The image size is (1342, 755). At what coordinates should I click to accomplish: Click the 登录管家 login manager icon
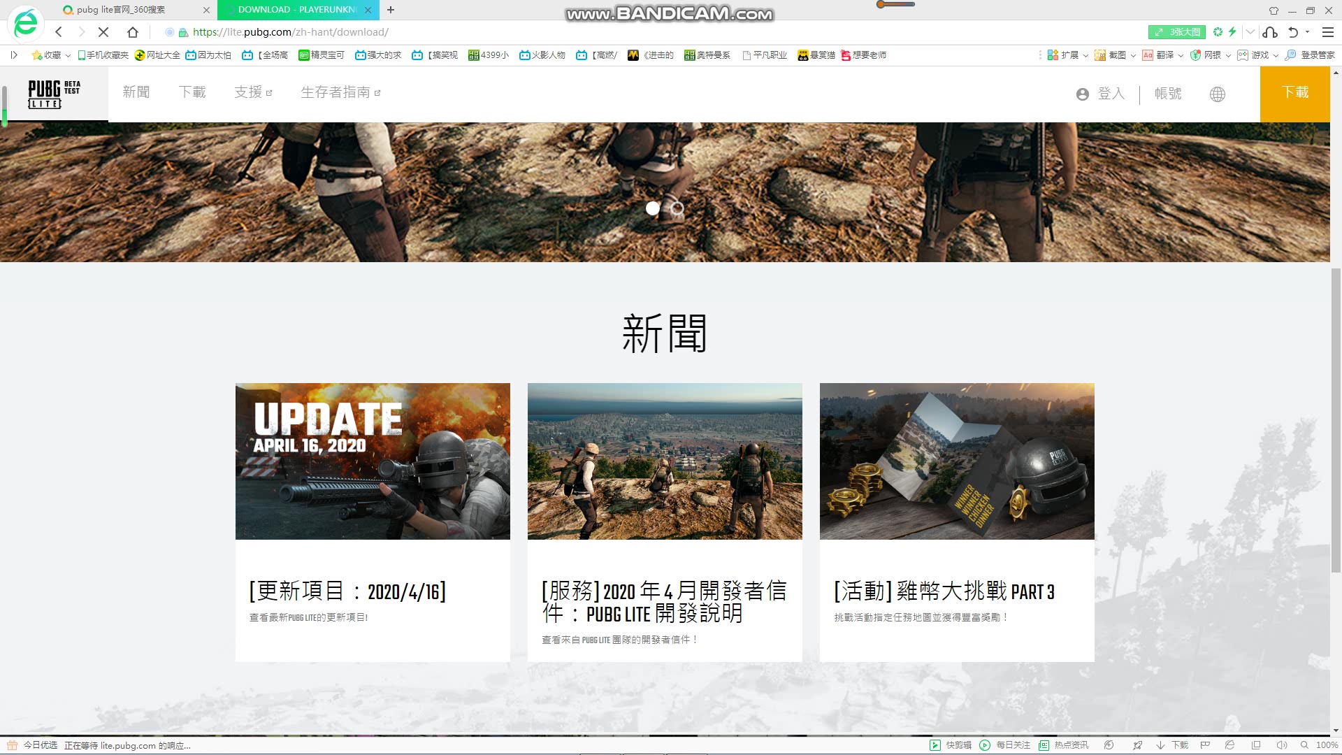(1310, 55)
